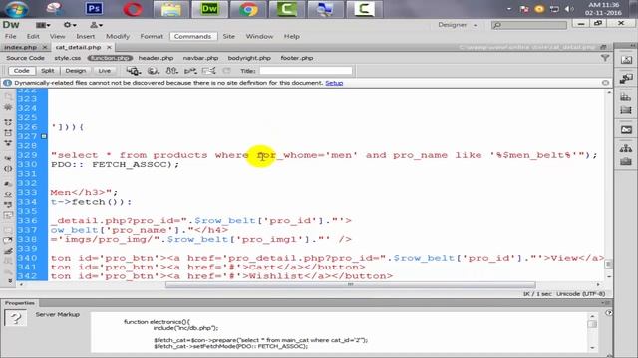This screenshot has width=638, height=358.
Task: Open the Designer workspace switcher dropdown
Action: [458, 25]
